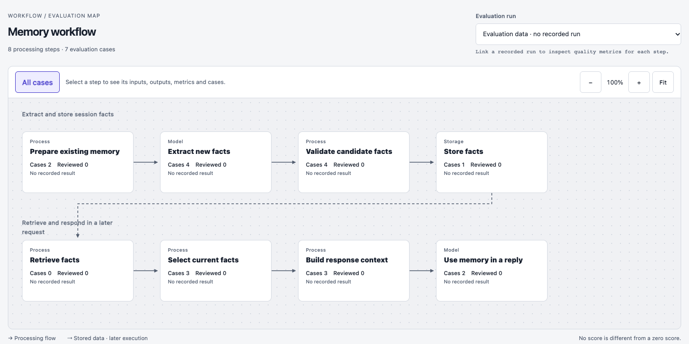Screen dimensions: 689x344
Task: Select the Prepare existing memory step
Action: click(78, 162)
